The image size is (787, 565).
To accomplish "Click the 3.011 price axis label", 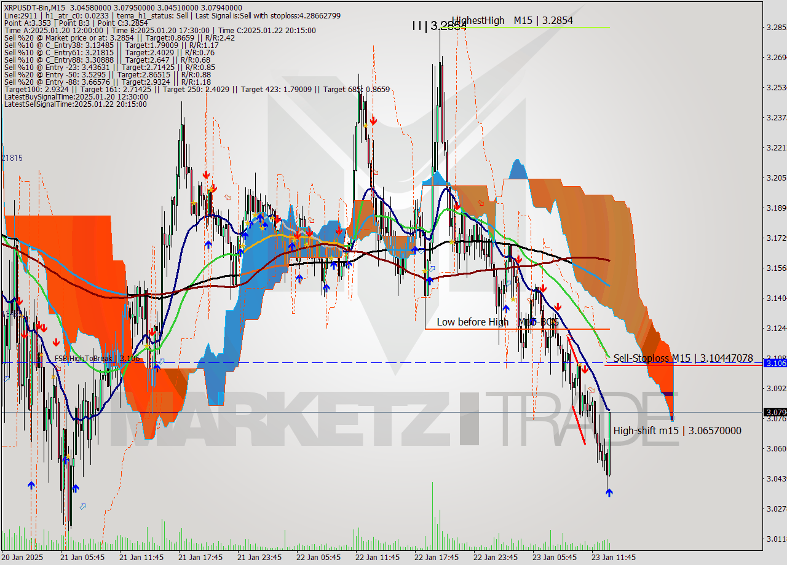I will coord(777,539).
